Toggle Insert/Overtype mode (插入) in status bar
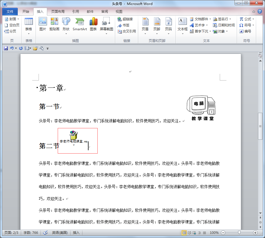Viewport: 265px width, 238px height. coord(76,233)
